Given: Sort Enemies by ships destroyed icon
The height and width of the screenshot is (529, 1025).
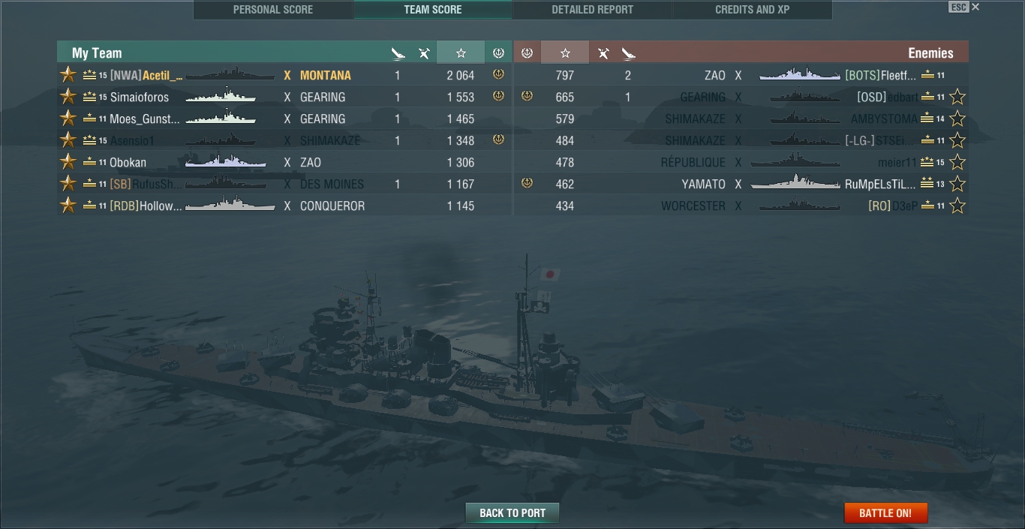Looking at the screenshot, I should click(629, 53).
